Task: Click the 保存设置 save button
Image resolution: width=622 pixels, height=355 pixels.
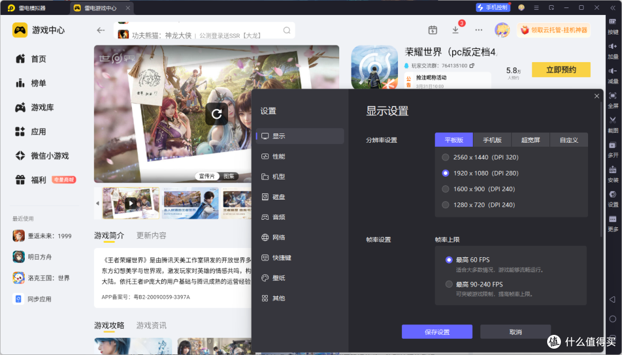Action: (437, 332)
